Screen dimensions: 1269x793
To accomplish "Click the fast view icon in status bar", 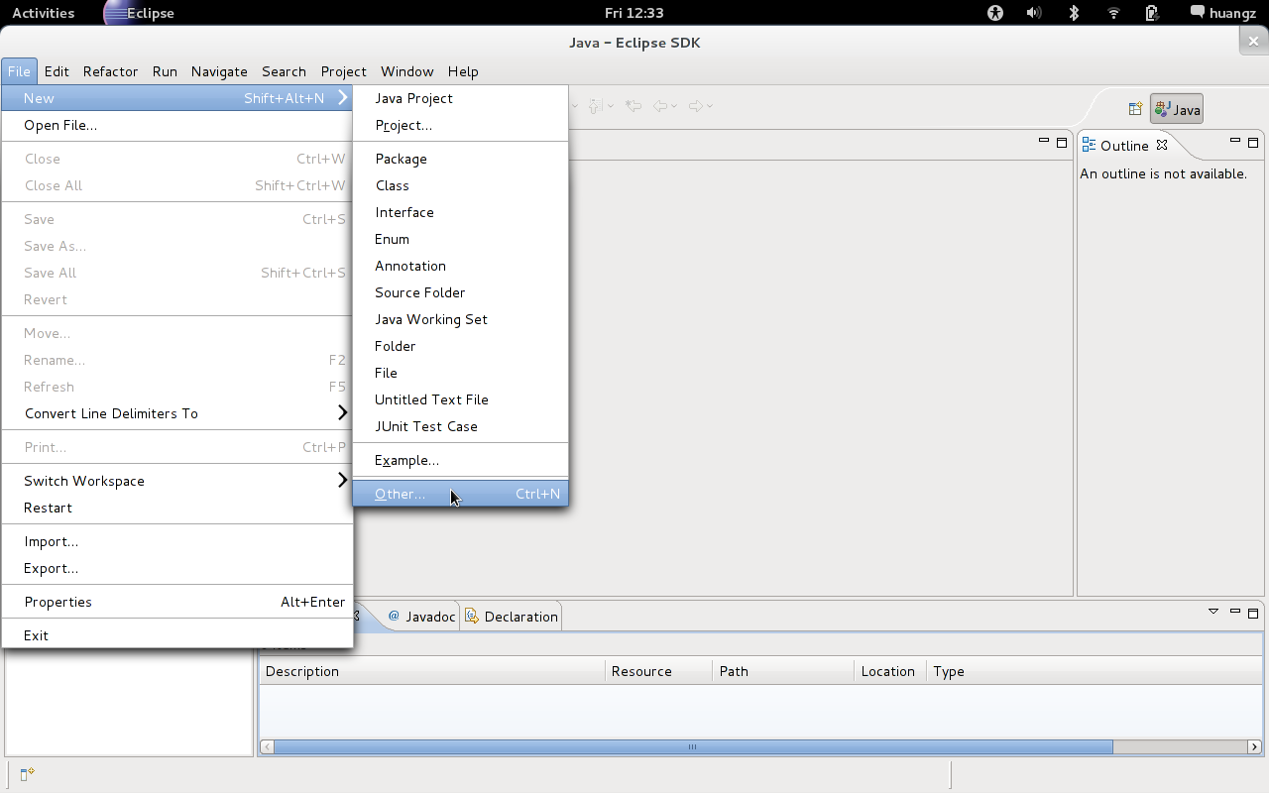I will (x=28, y=773).
